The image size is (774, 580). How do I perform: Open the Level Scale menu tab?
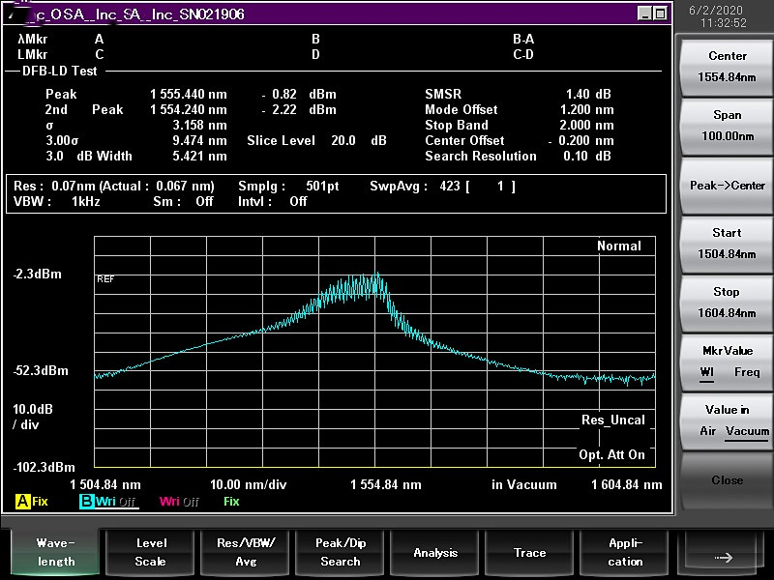click(x=151, y=552)
